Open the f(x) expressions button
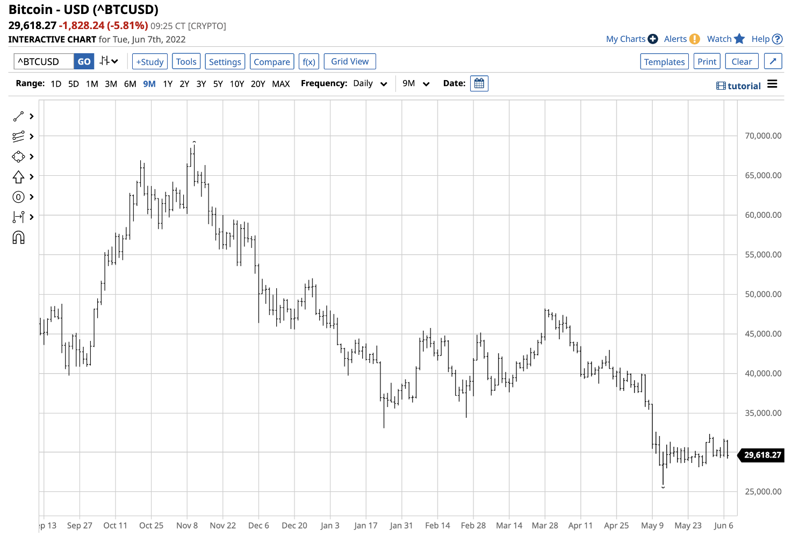The image size is (792, 557). tap(309, 61)
